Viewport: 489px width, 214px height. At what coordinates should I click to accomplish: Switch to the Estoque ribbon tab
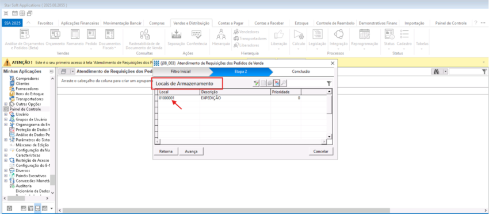click(x=302, y=23)
